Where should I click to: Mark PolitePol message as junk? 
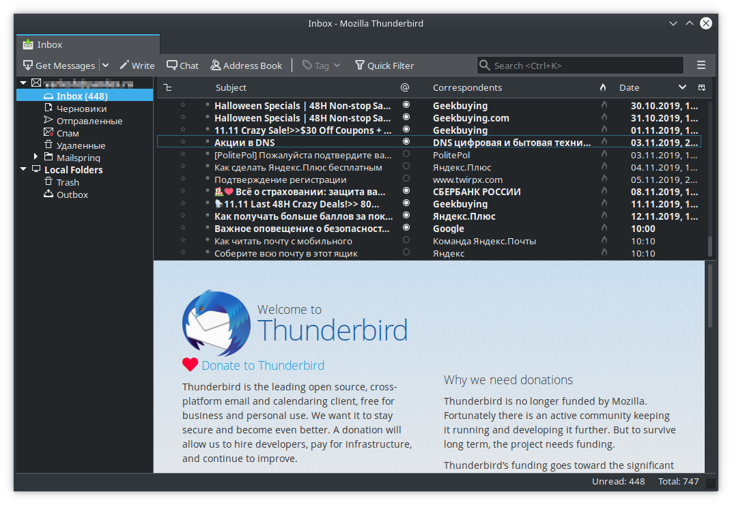604,154
